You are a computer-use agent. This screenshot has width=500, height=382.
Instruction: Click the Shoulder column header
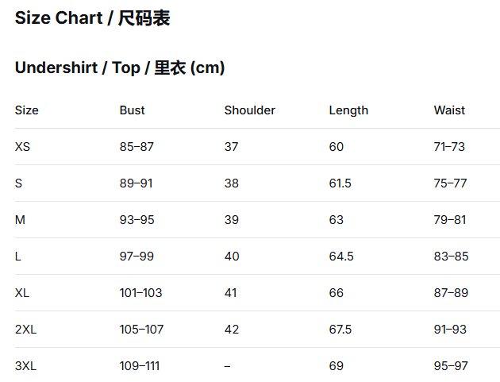click(x=249, y=110)
